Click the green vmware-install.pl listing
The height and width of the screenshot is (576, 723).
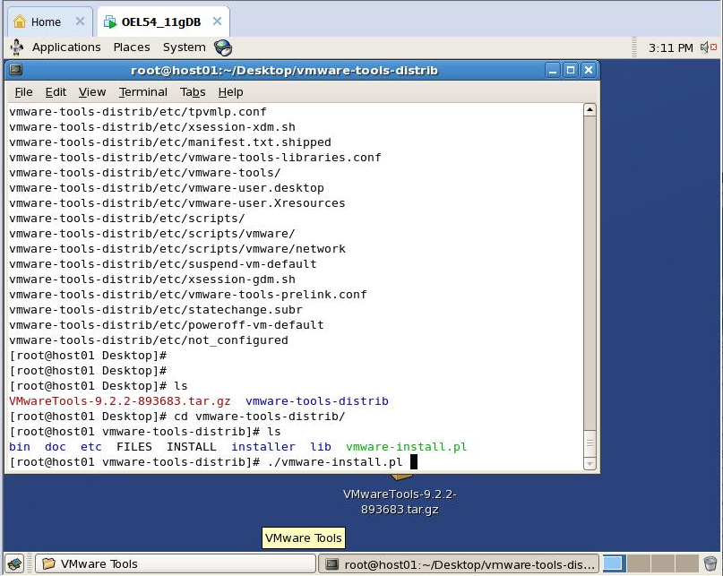coord(406,447)
